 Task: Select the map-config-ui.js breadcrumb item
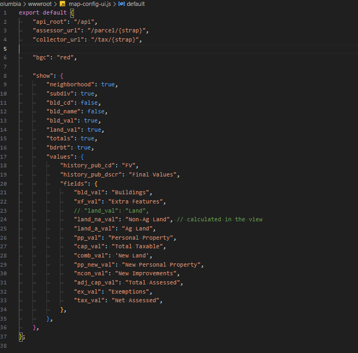pyautogui.click(x=90, y=4)
